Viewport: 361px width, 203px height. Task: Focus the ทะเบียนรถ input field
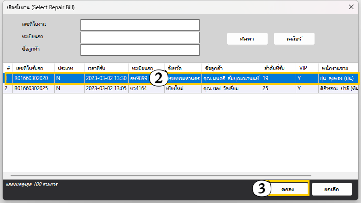pos(140,37)
